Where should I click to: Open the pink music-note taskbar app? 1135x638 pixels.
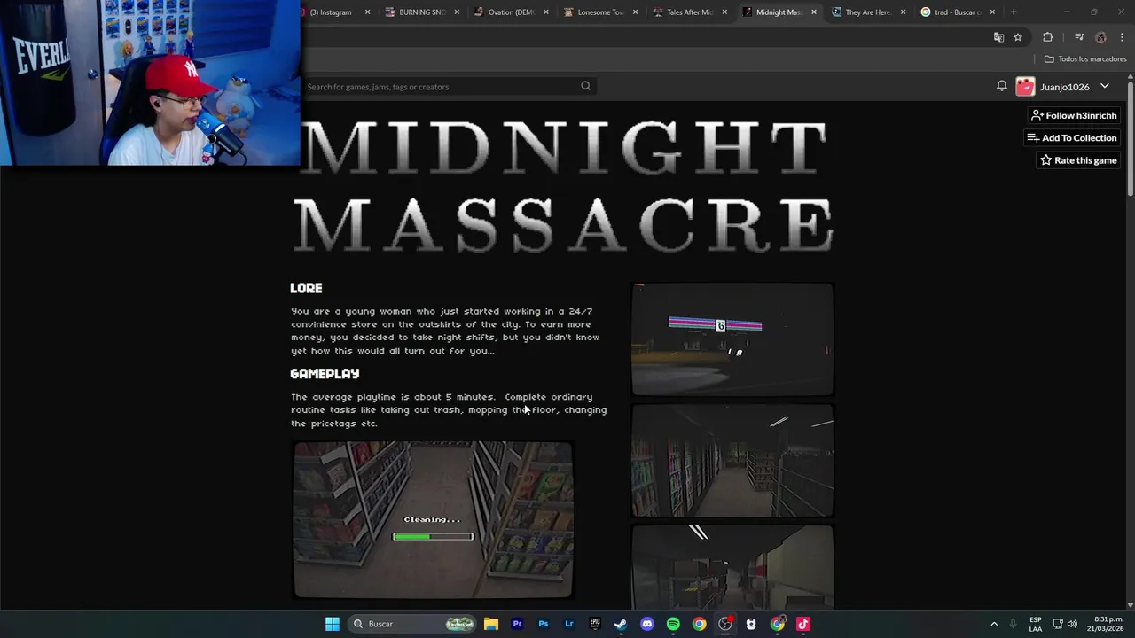(803, 624)
